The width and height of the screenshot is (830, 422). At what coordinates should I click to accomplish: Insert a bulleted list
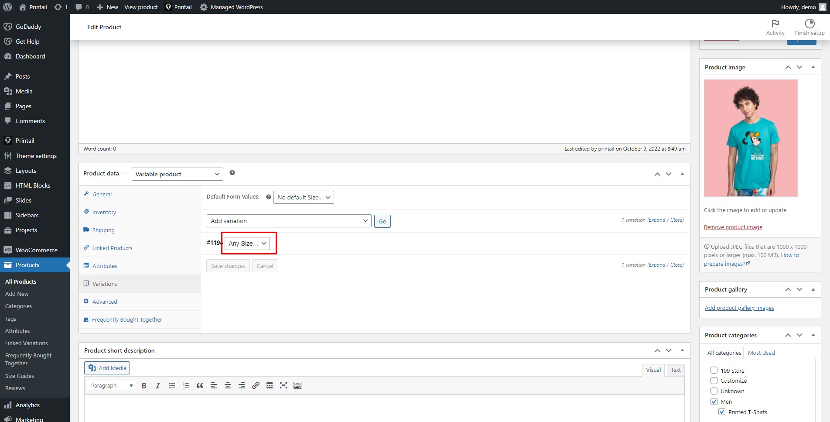pos(172,385)
